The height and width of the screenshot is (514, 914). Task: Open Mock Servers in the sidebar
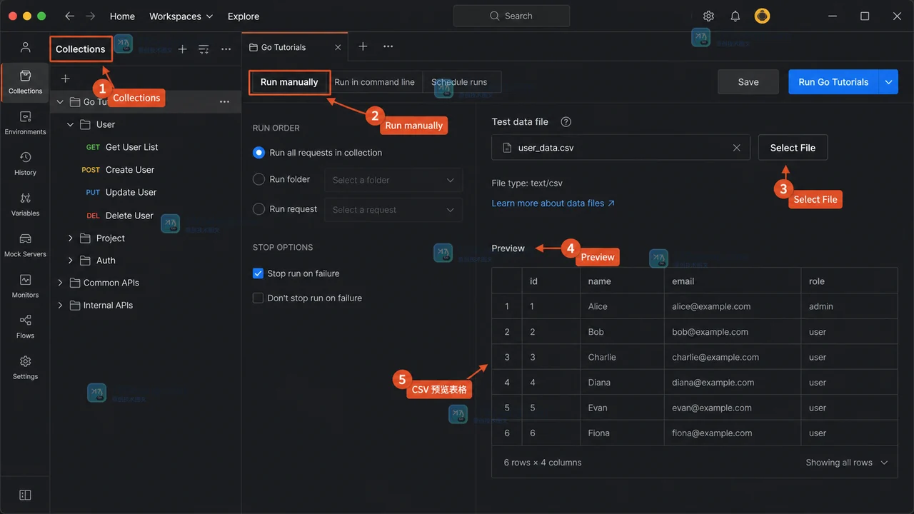[x=25, y=245]
